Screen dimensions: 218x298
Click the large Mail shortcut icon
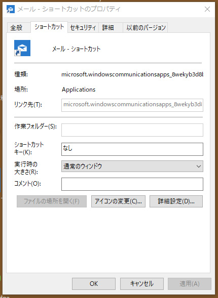(22, 48)
